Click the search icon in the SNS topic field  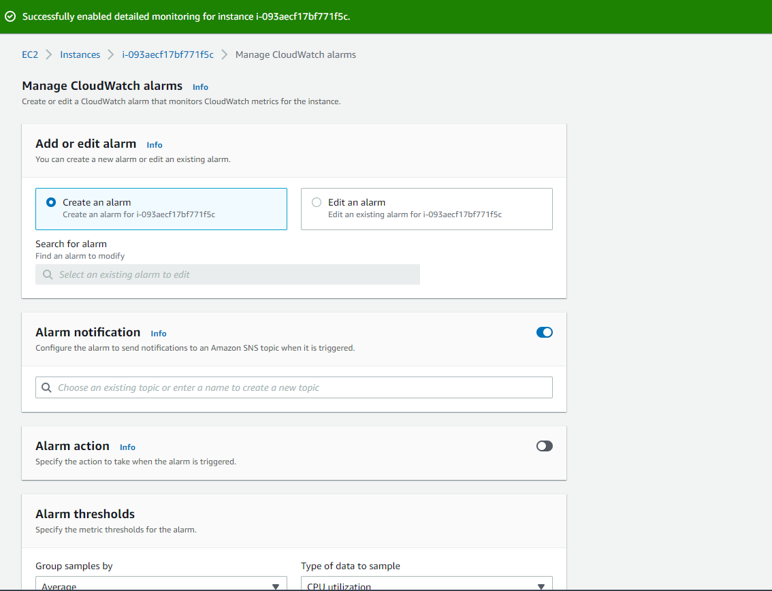coord(46,387)
